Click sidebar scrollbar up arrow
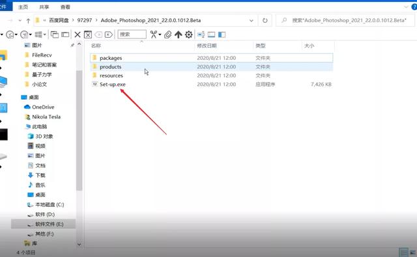The height and width of the screenshot is (257, 417). [79, 44]
